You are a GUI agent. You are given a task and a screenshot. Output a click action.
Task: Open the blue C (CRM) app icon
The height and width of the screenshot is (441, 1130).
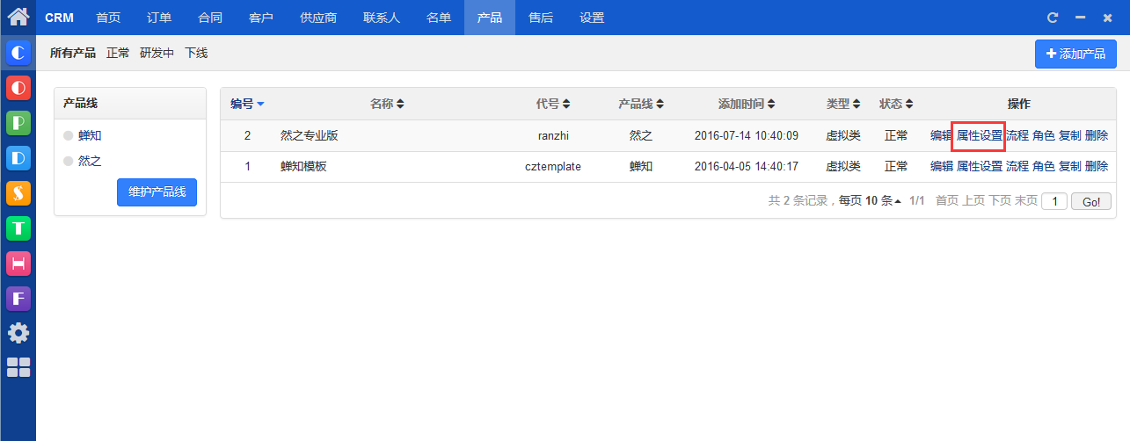[18, 53]
